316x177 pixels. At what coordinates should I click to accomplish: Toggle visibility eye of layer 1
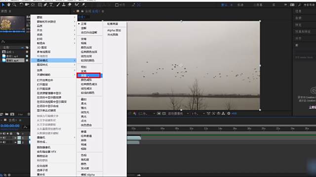point(1,138)
